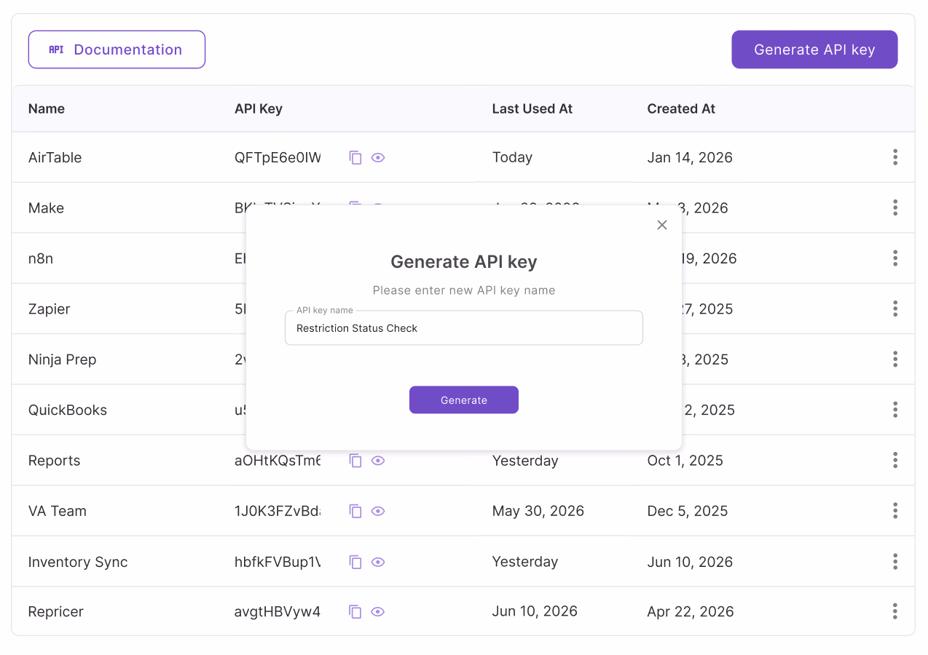
Task: Click the May 30, 2026 last used date
Action: point(538,511)
